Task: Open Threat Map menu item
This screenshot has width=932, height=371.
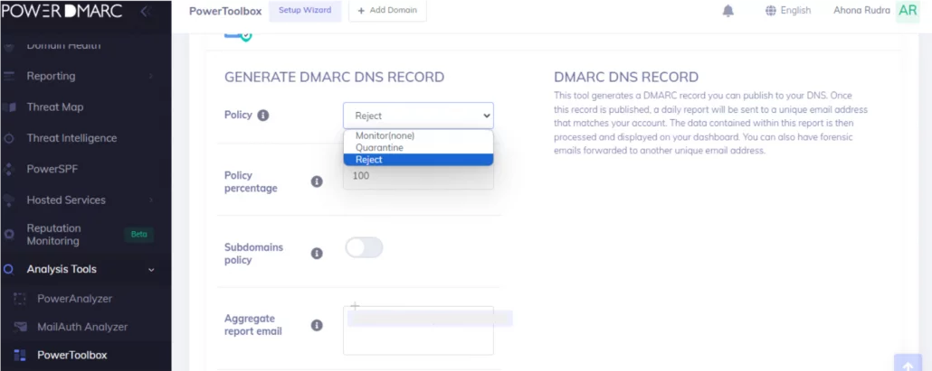Action: (54, 107)
